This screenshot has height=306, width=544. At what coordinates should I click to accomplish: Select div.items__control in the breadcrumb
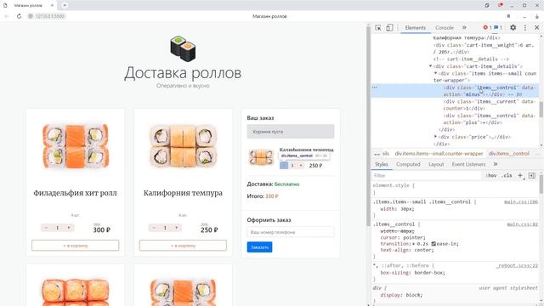(x=509, y=153)
